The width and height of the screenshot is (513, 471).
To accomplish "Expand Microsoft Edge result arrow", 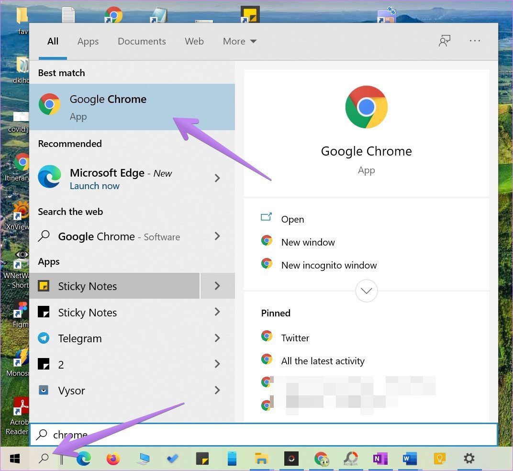I will [217, 178].
